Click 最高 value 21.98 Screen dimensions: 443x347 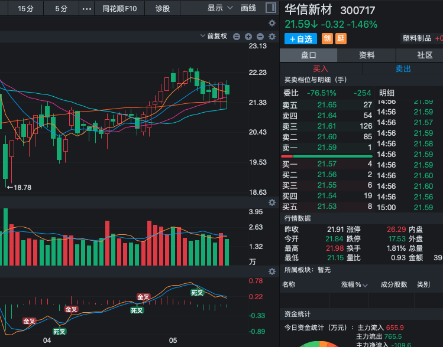[x=335, y=248]
